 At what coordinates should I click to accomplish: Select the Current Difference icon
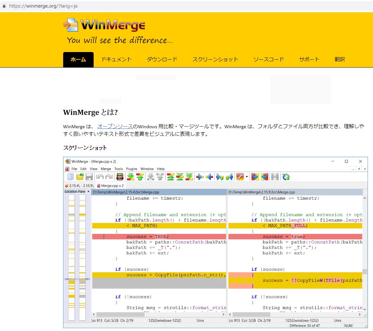click(x=180, y=177)
